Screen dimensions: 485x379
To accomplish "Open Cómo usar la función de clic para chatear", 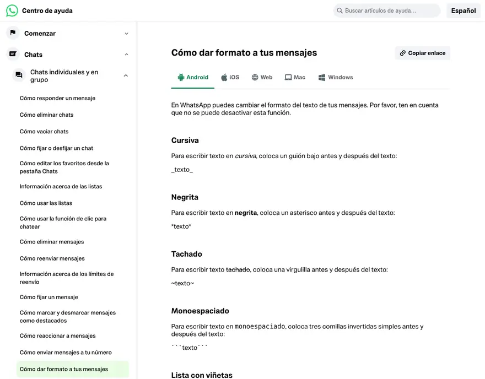I will [x=63, y=223].
